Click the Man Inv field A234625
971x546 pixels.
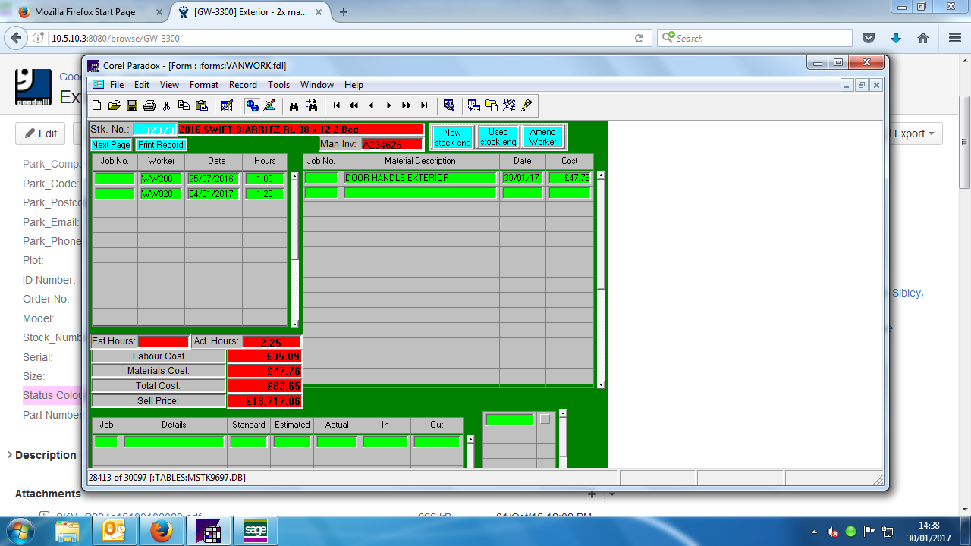[392, 144]
